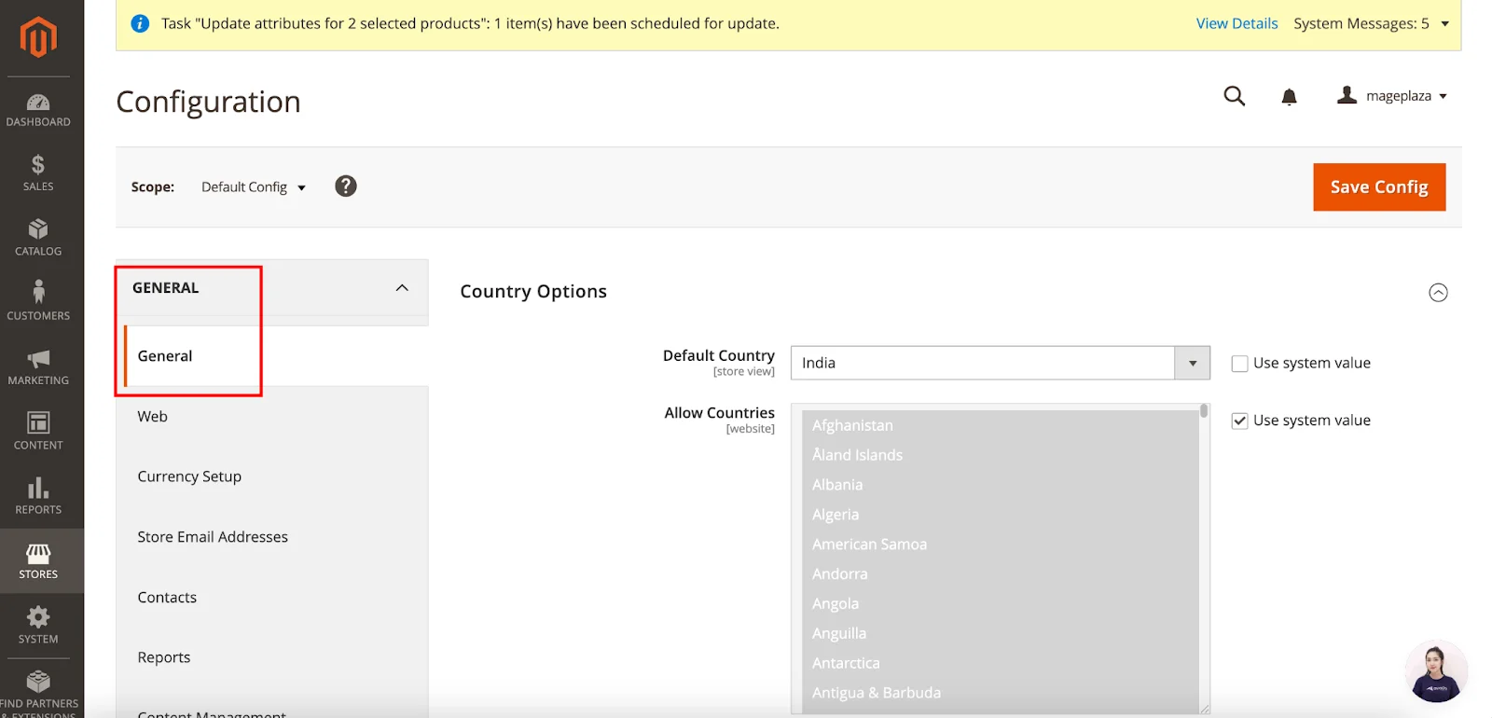
Task: Open the Catalog sidebar menu
Action: [x=38, y=238]
